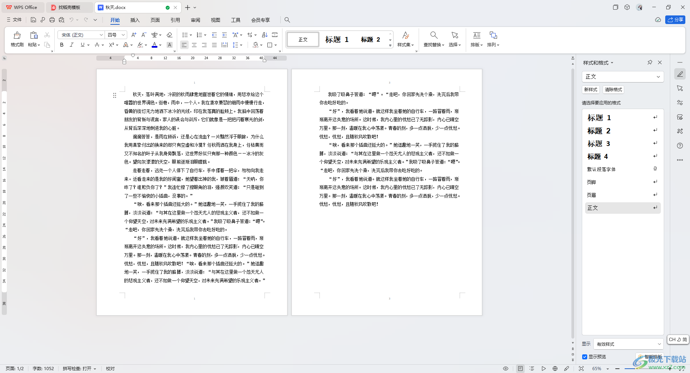Viewport: 690px width, 373px height.
Task: Toggle align left paragraph button
Action: click(x=184, y=45)
